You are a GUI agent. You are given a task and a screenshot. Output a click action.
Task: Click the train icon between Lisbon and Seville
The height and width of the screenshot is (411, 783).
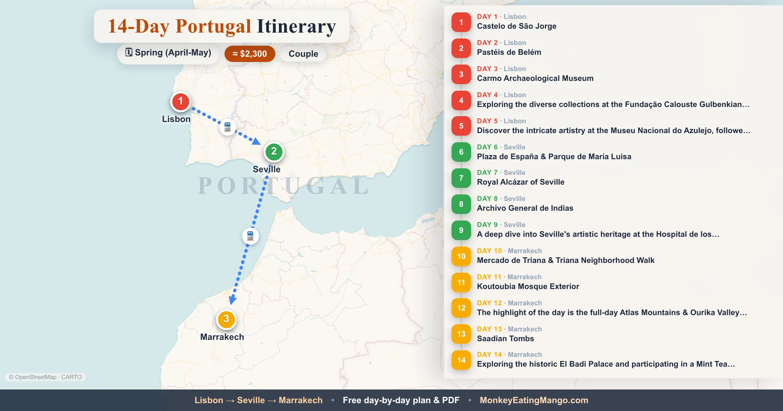click(227, 127)
